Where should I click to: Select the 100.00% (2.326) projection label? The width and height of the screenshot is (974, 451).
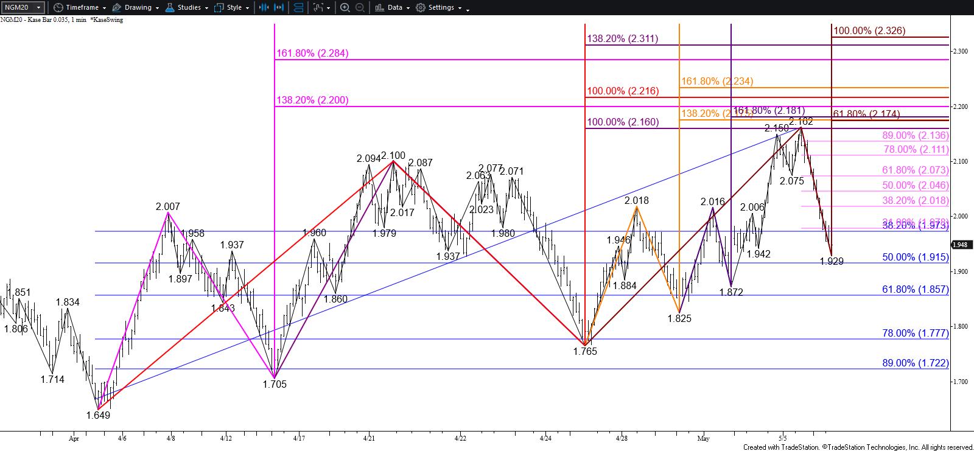869,31
